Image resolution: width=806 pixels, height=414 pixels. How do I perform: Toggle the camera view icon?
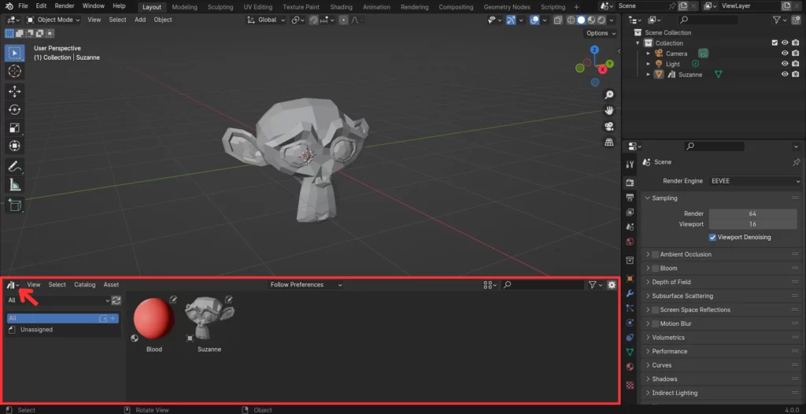[x=609, y=126]
